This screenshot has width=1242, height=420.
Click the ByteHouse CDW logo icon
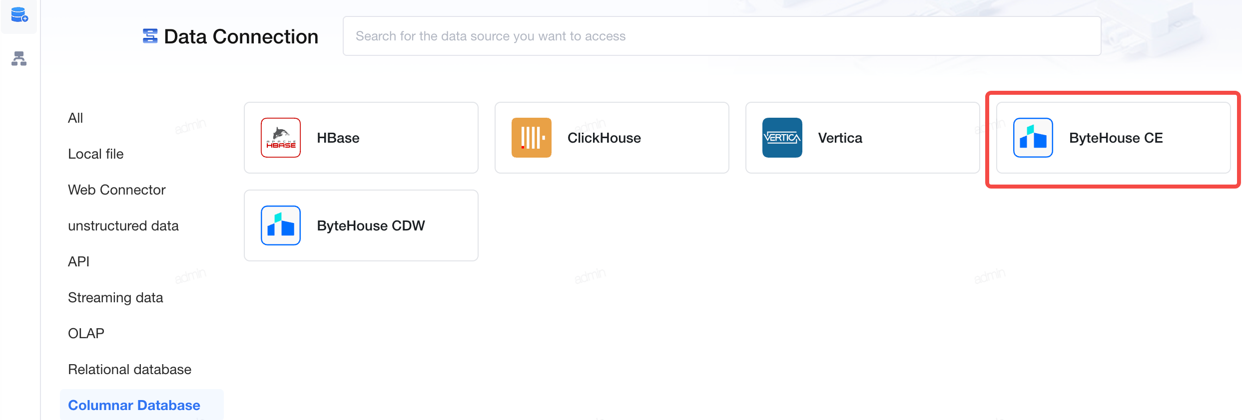coord(281,225)
